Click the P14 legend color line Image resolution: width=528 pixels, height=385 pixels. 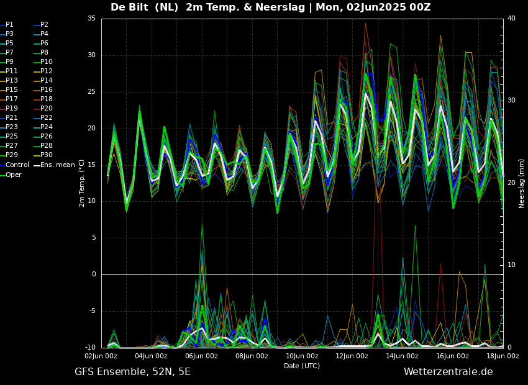click(x=37, y=81)
